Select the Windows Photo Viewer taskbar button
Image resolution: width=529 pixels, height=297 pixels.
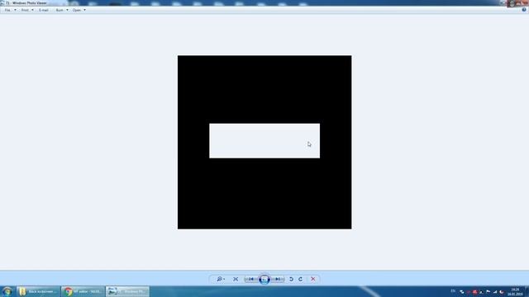pos(127,291)
